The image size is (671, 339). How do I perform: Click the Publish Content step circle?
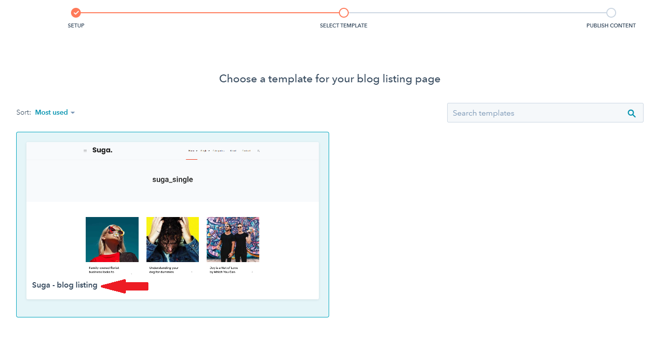click(x=611, y=13)
